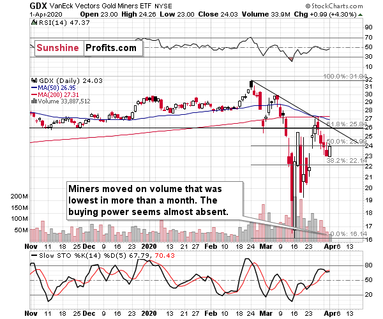Click stochastic axis level 80 label
The height and width of the screenshot is (319, 383).
[368, 265]
